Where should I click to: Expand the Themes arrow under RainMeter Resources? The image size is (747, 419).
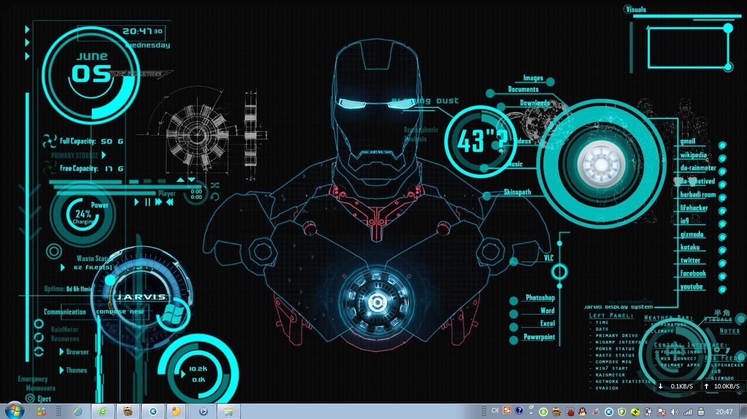click(x=62, y=370)
